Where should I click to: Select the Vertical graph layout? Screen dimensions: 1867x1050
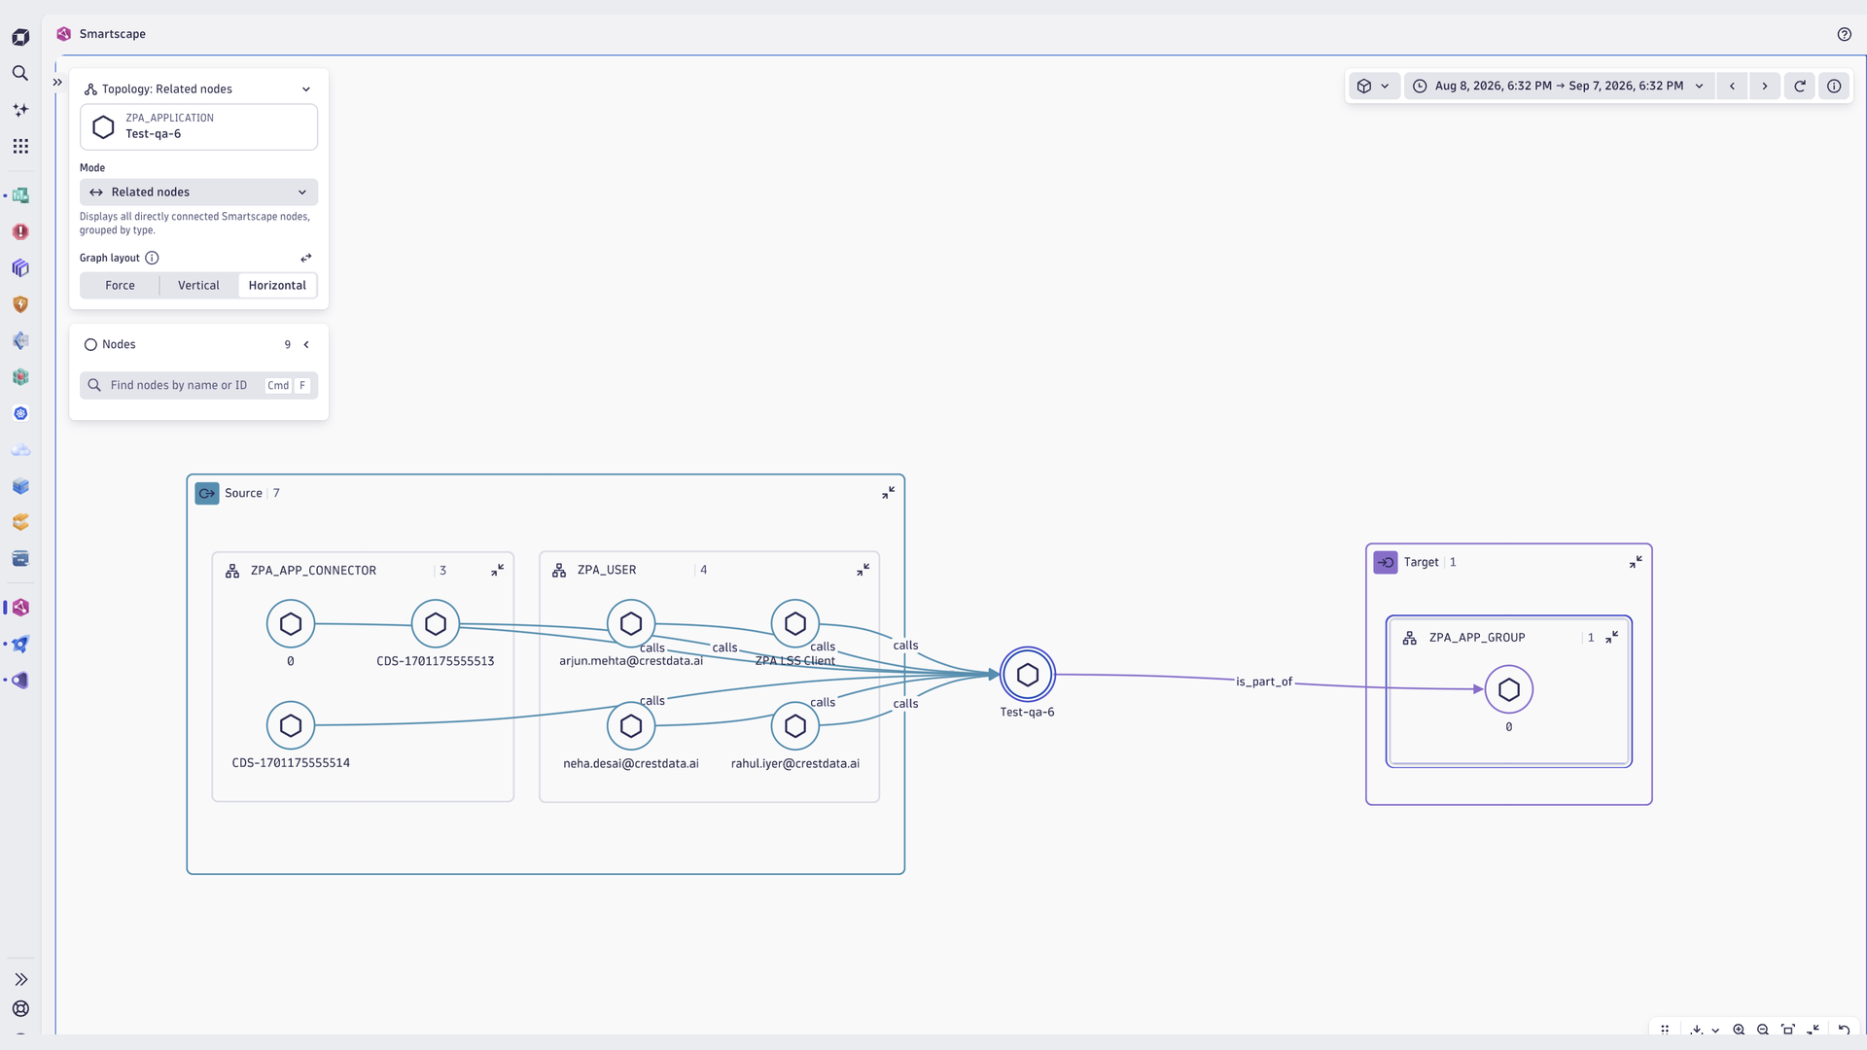[x=198, y=285]
